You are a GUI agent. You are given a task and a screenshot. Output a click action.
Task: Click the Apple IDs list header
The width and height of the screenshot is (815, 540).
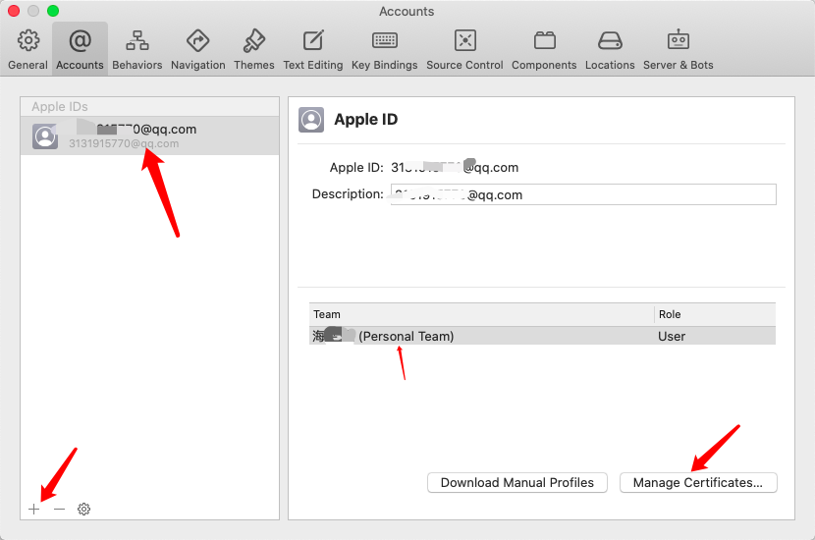tap(149, 107)
